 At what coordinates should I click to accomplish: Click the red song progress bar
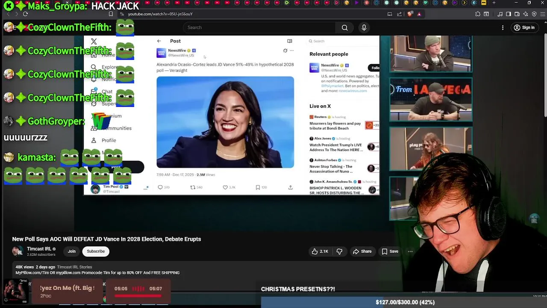pos(138,295)
